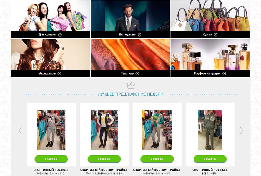The height and width of the screenshot is (176, 261).
Task: Open the monkey sweater tracksuit photo
Action: (x=51, y=130)
